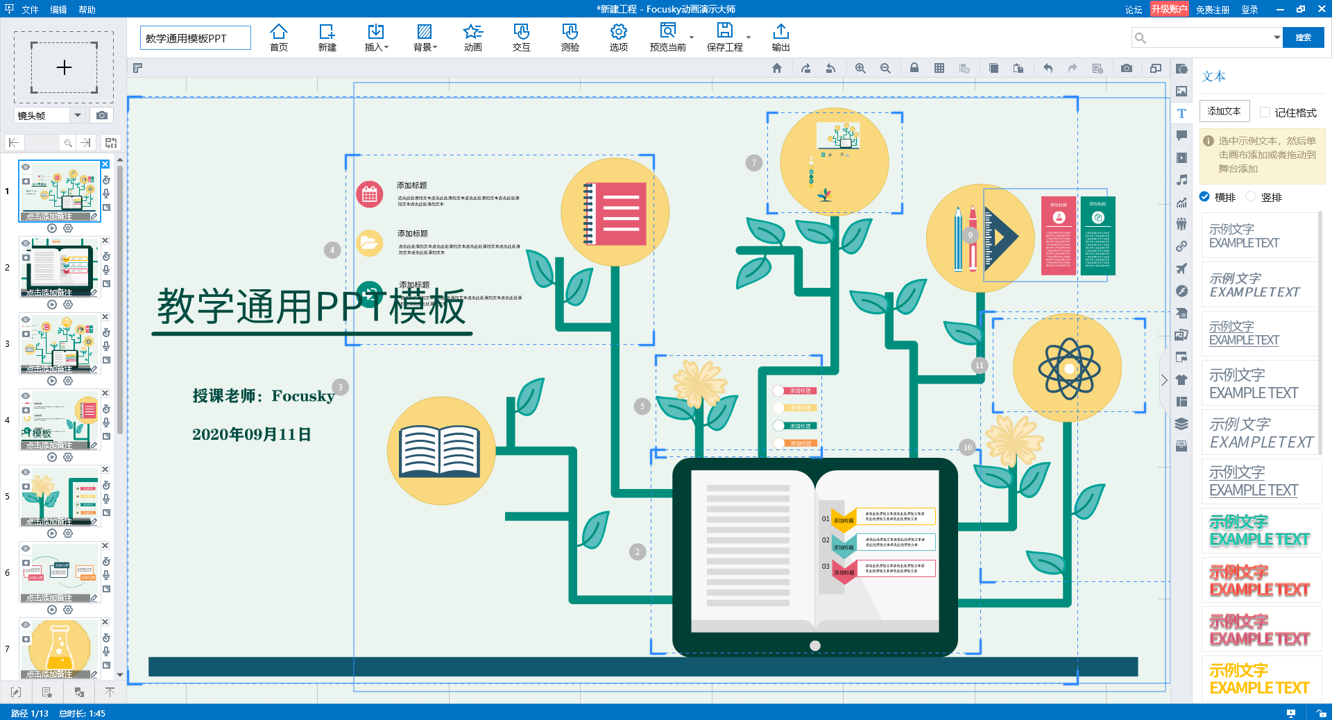Image resolution: width=1332 pixels, height=720 pixels.
Task: Open dropdown arrow beside 预览当前
Action: pyautogui.click(x=692, y=37)
